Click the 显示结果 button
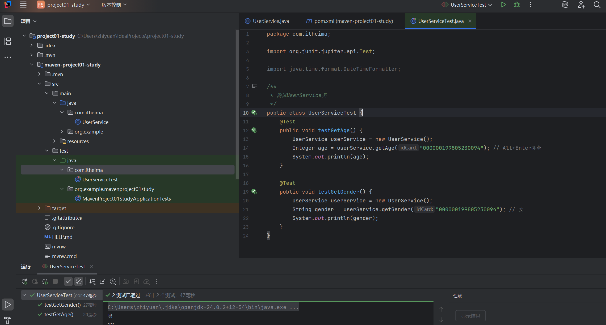606x325 pixels. pos(470,316)
